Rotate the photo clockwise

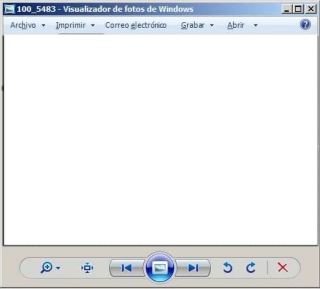pos(251,267)
